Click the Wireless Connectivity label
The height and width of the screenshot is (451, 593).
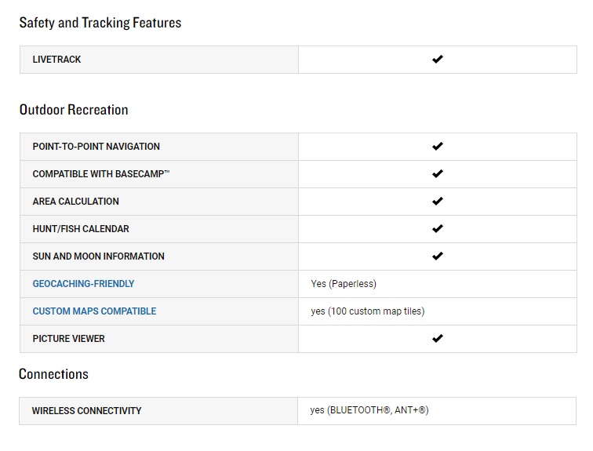pos(86,410)
